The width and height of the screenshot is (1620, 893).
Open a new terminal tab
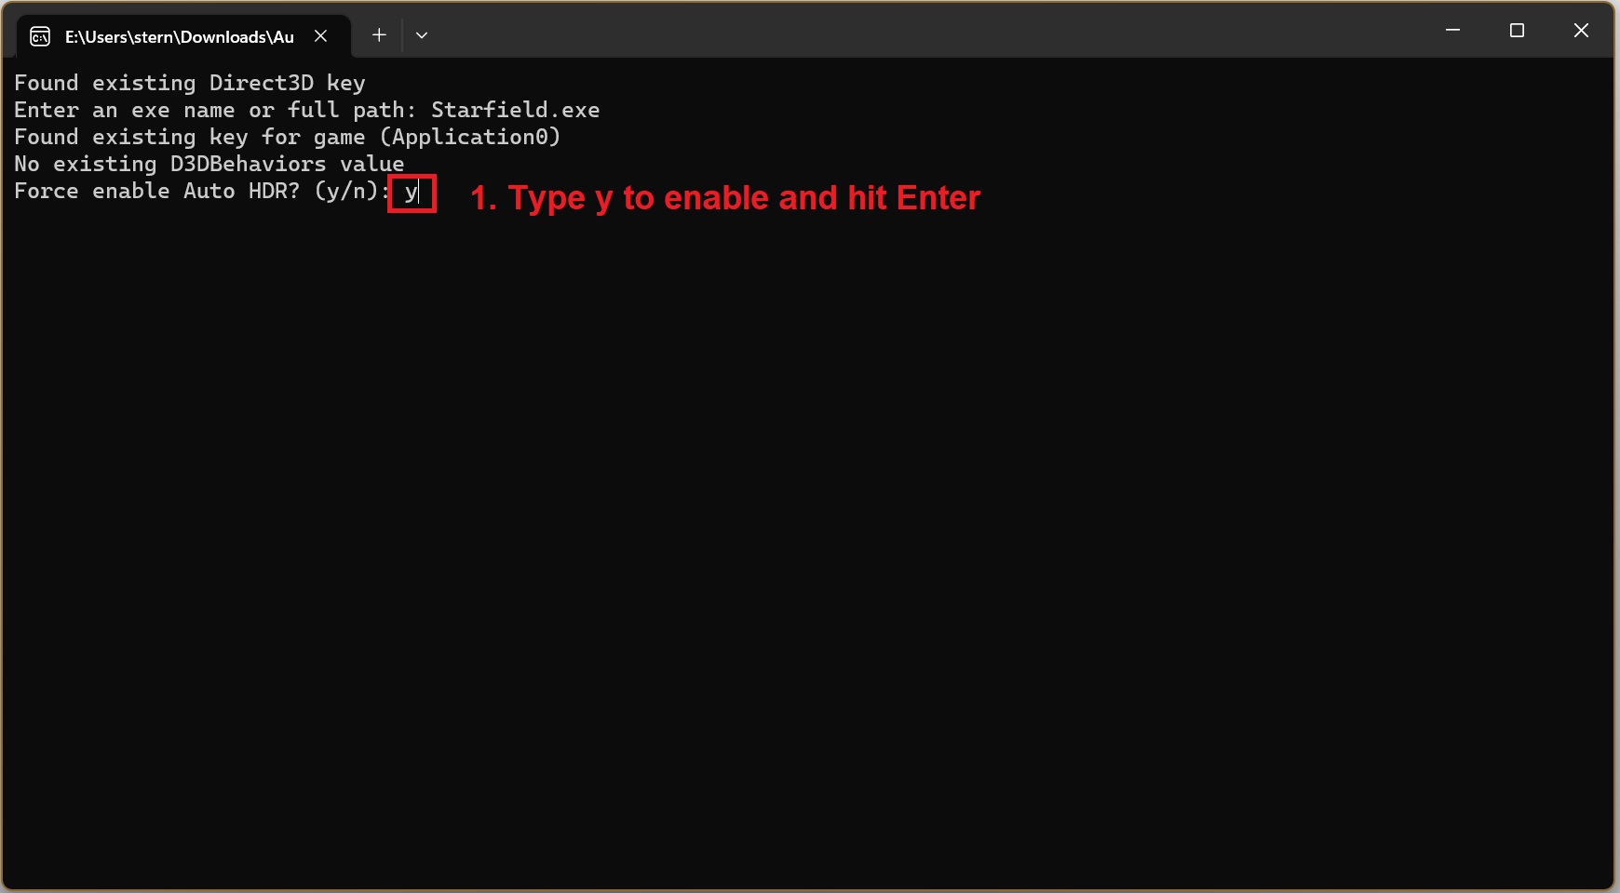click(379, 35)
